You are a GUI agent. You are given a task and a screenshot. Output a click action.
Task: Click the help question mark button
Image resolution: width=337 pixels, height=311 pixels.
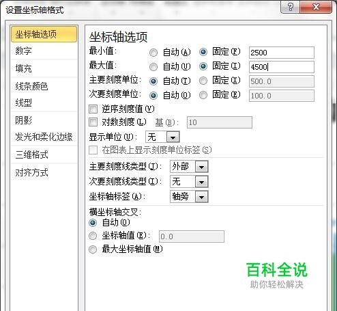pos(291,7)
